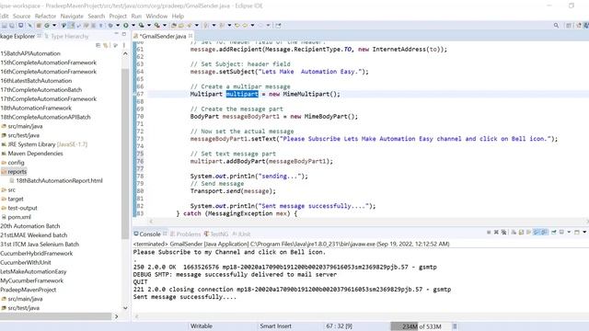Close the GmailSender.java editor tab
This screenshot has width=589, height=331.
[x=191, y=36]
